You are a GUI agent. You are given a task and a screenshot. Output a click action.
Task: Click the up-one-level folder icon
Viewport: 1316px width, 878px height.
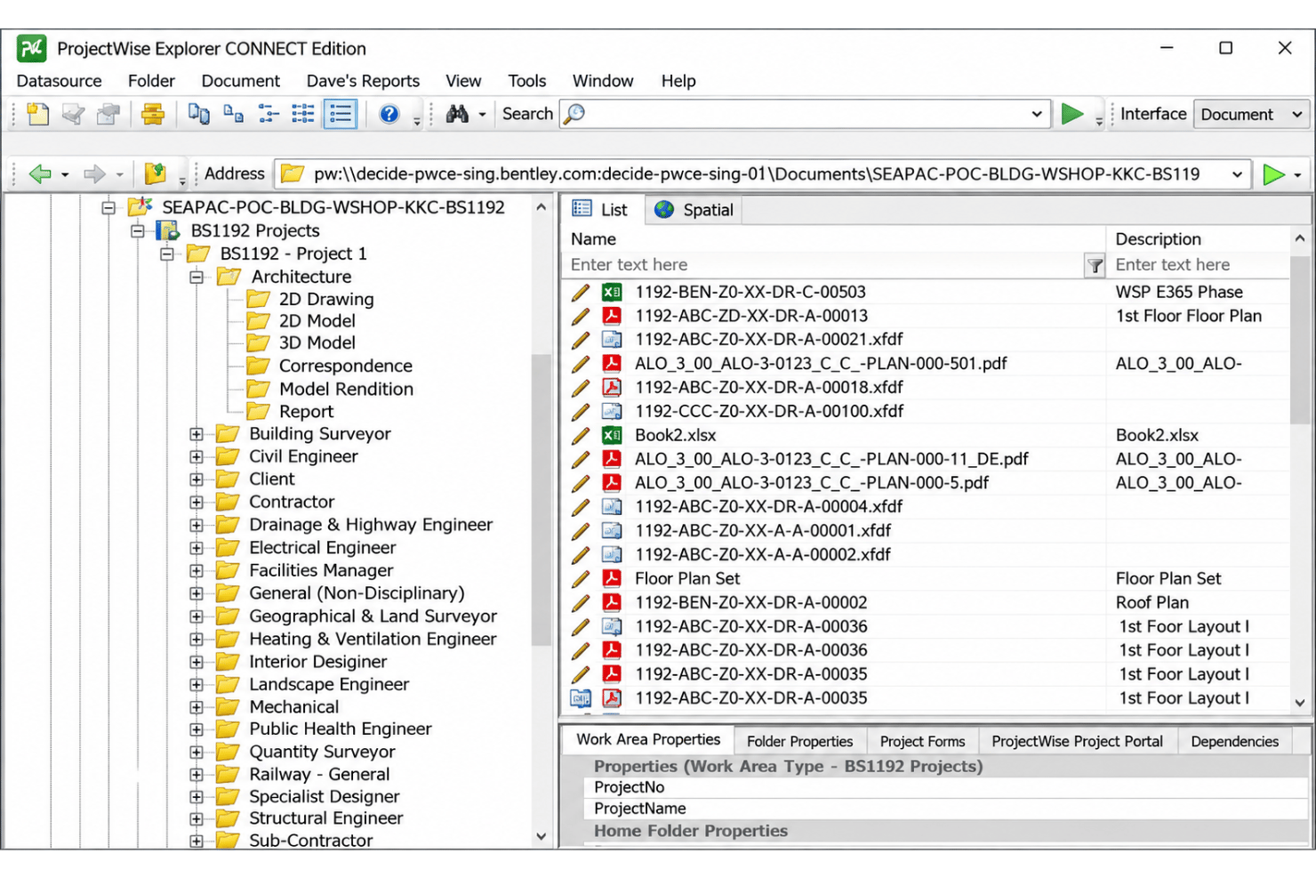[x=156, y=173]
